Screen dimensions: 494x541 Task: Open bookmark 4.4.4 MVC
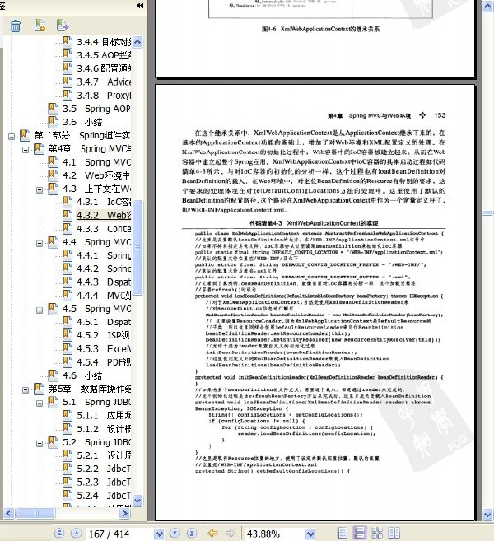[104, 296]
